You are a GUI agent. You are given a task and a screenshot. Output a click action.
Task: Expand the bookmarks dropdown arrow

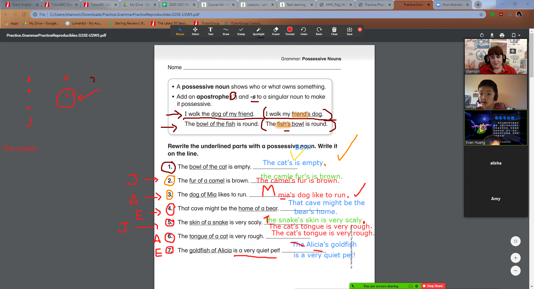coord(519,36)
